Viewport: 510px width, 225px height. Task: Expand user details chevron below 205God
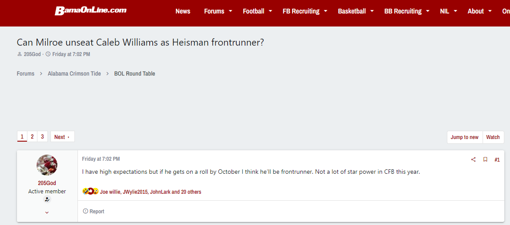pyautogui.click(x=47, y=212)
